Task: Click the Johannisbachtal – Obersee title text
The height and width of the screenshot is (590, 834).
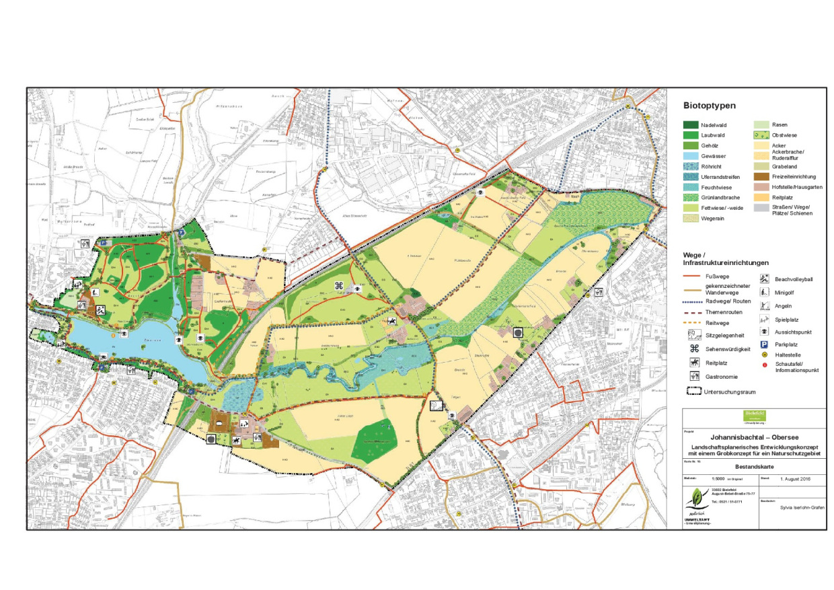Action: [x=753, y=437]
